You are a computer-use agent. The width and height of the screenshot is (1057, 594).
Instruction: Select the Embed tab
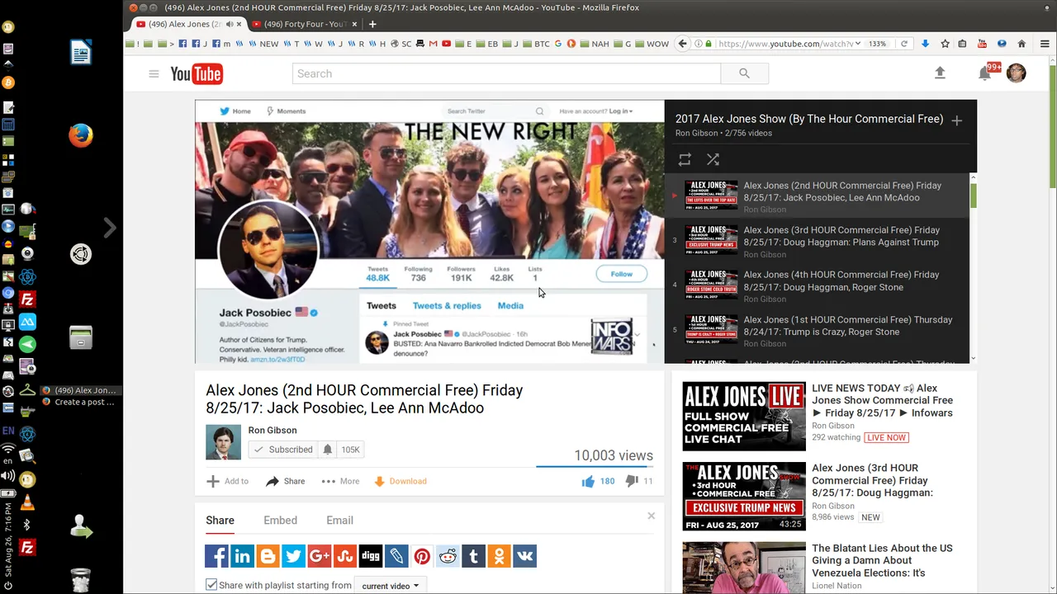coord(280,521)
